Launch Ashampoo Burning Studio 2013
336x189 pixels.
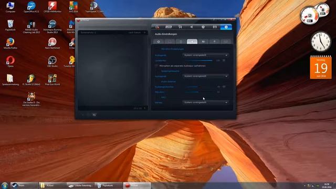coord(52,27)
